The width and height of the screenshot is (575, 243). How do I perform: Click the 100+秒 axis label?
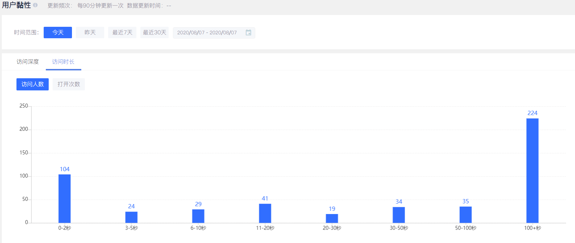tap(532, 228)
